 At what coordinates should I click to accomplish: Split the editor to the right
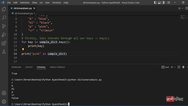click(187, 8)
